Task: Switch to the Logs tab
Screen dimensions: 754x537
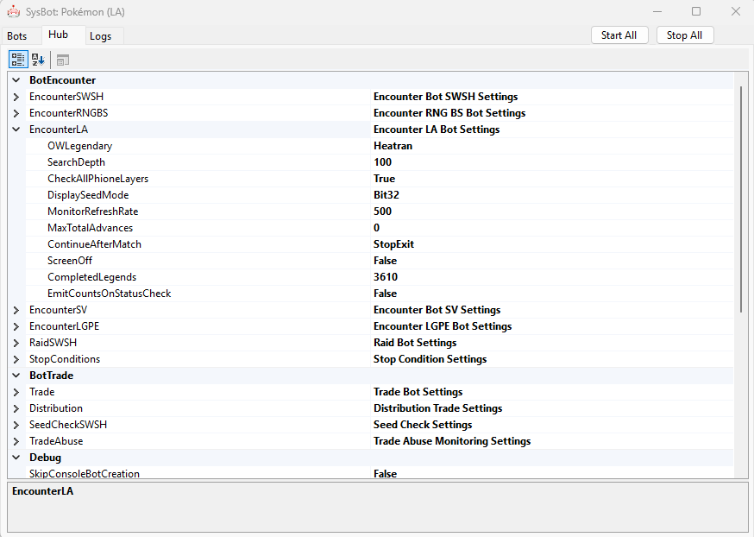Action: pos(100,36)
